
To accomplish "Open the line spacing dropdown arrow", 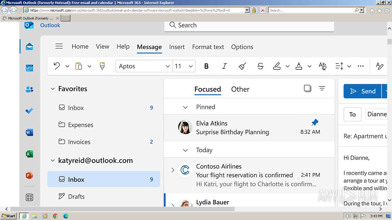I will (349, 66).
